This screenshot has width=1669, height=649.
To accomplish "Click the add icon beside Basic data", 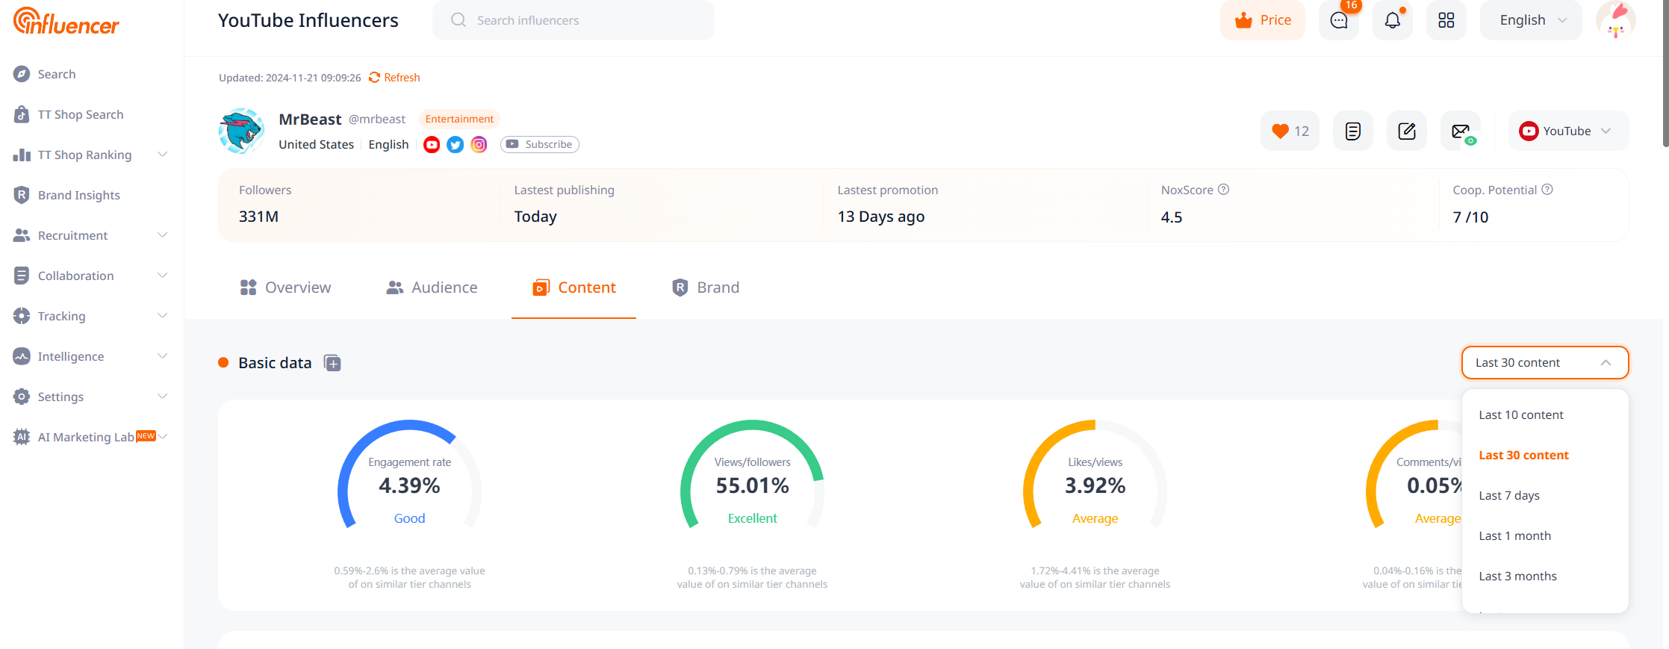I will pos(332,364).
